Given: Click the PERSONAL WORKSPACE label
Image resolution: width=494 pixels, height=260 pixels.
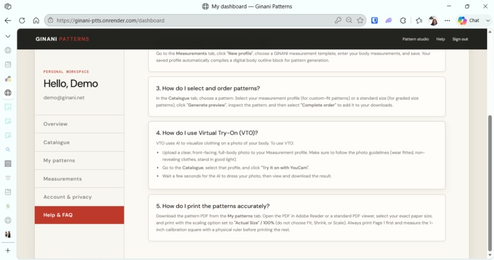Looking at the screenshot, I should click(66, 72).
